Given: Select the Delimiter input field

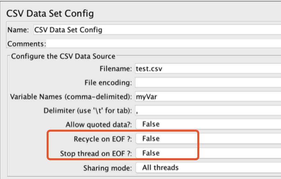Looking at the screenshot, I should coord(208,111).
